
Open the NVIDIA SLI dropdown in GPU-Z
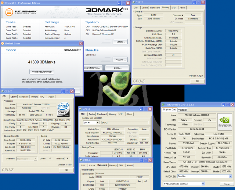pos(230,176)
